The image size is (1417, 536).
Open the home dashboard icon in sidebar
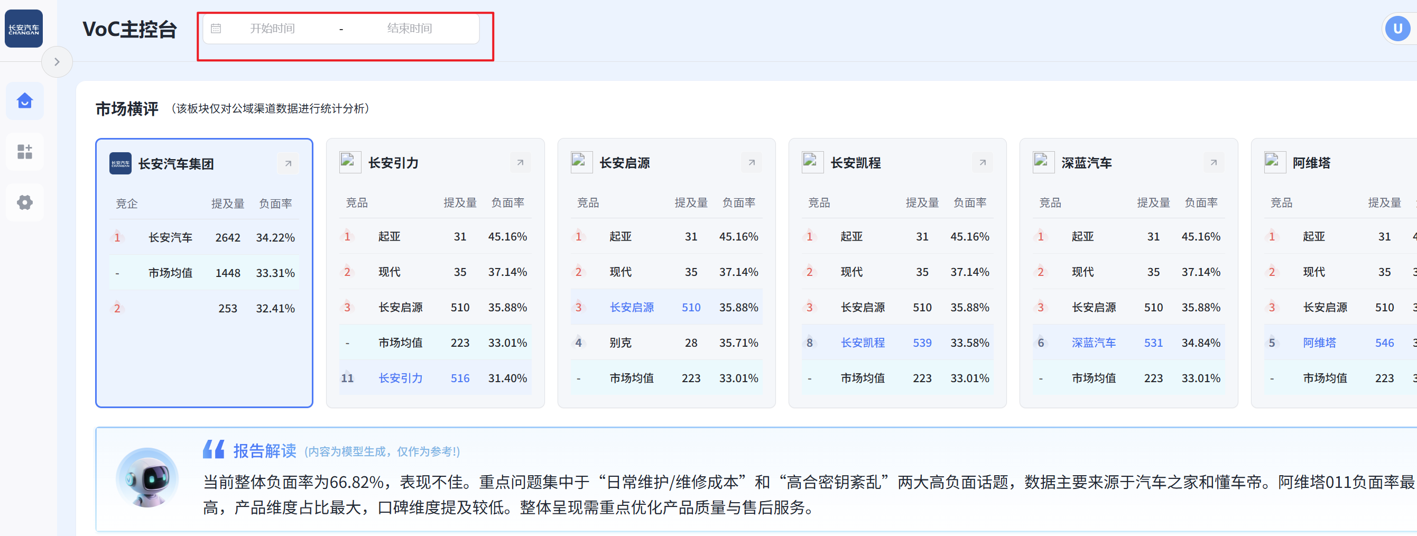(x=25, y=101)
